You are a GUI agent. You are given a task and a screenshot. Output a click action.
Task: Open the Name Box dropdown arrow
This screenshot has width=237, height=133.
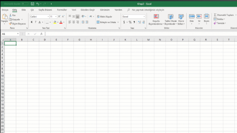pyautogui.click(x=18, y=34)
